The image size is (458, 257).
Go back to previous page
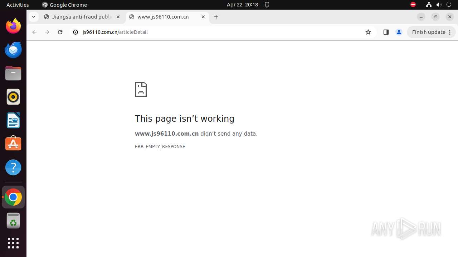point(34,32)
